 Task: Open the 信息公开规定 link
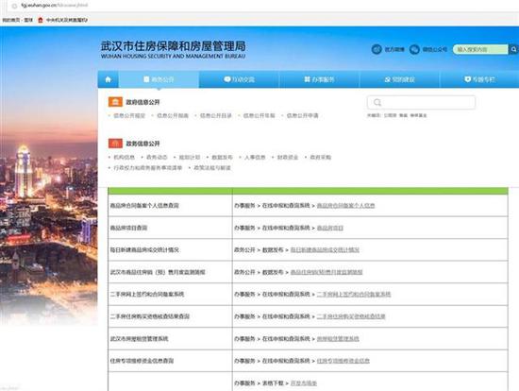[129, 115]
